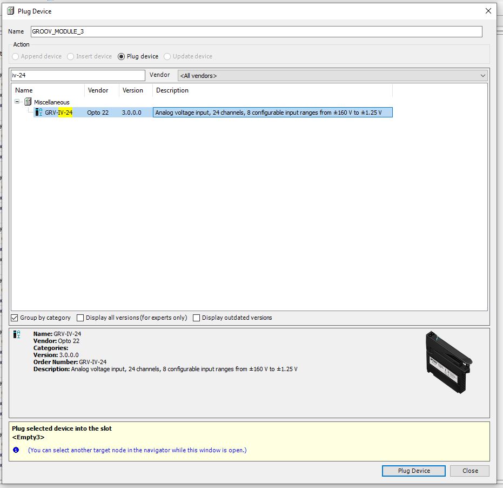The image size is (503, 488).
Task: Click the Name field GROOV_MODULE_3
Action: (256, 31)
